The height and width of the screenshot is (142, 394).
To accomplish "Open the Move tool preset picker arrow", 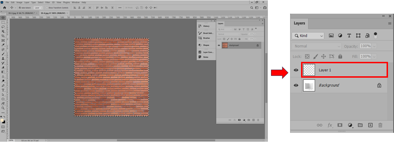I will click(15, 8).
